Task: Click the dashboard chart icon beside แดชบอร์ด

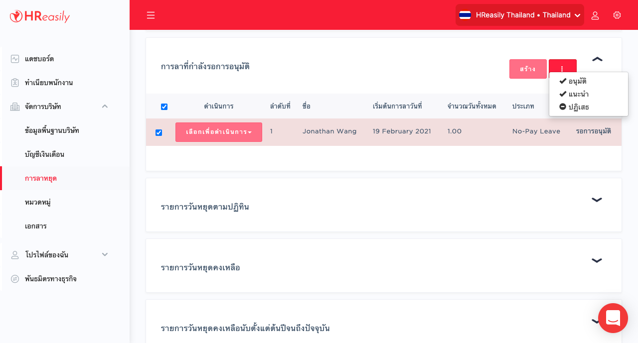Action: click(x=15, y=59)
